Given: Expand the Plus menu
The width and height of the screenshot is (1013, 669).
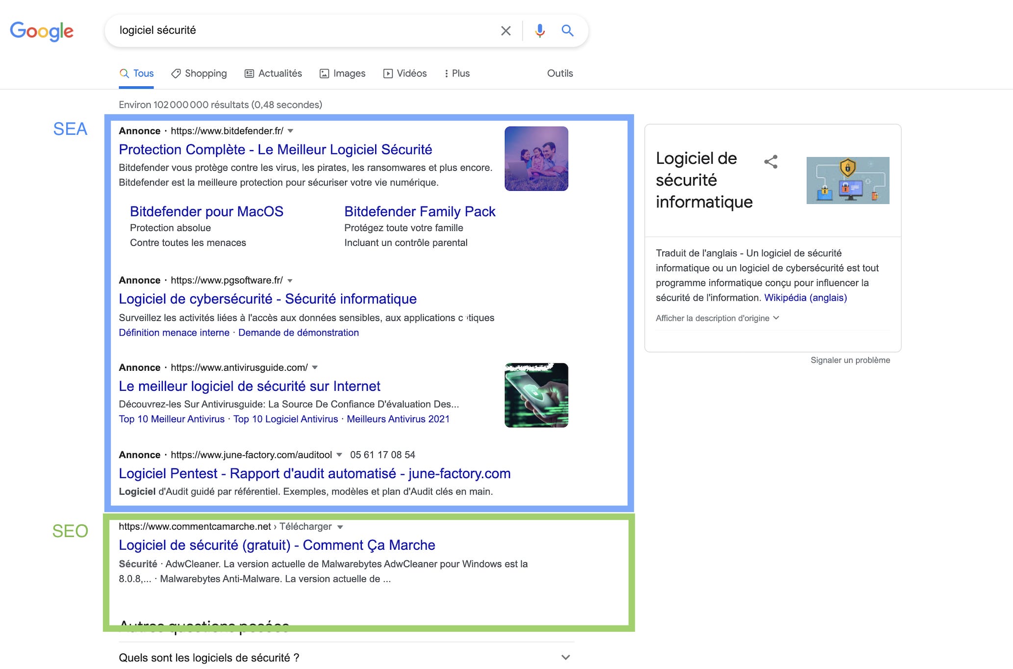Looking at the screenshot, I should [457, 74].
